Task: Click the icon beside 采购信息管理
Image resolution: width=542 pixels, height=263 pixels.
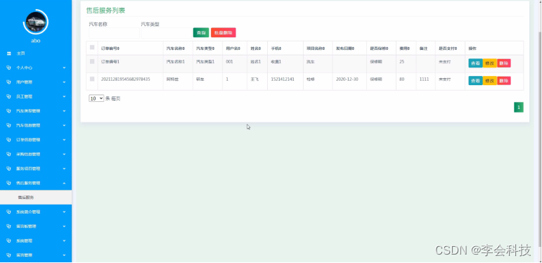Action: click(8, 154)
